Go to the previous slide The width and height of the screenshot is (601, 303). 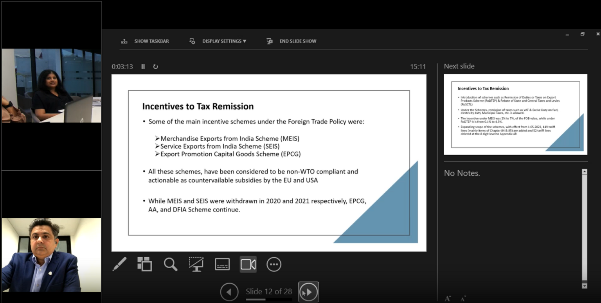coord(229,292)
